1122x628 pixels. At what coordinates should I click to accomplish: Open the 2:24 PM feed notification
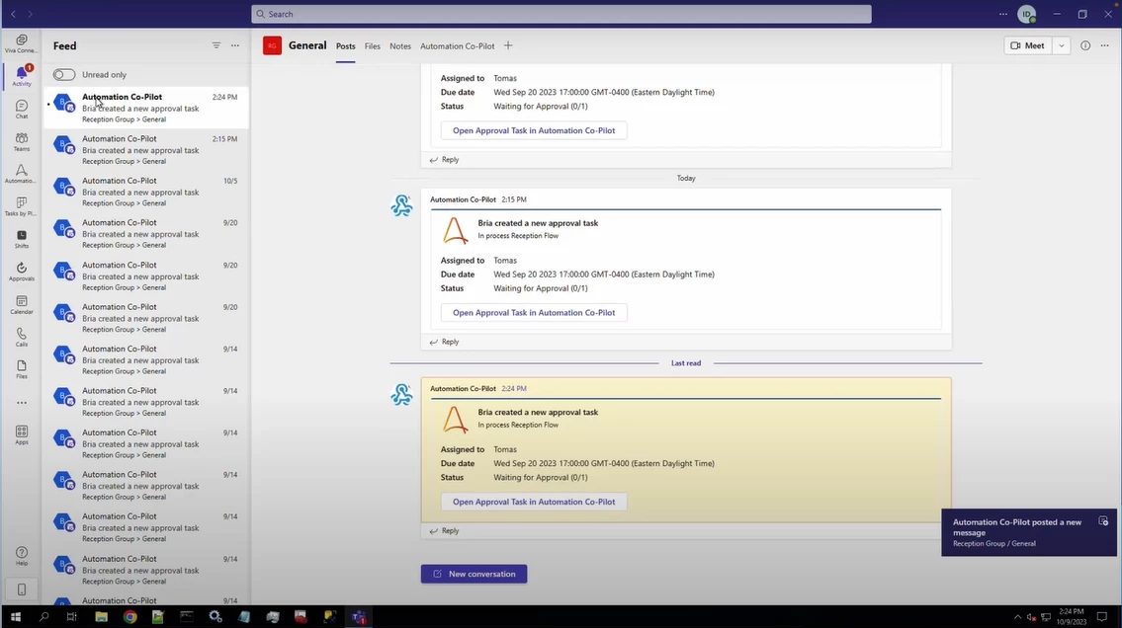[146, 108]
